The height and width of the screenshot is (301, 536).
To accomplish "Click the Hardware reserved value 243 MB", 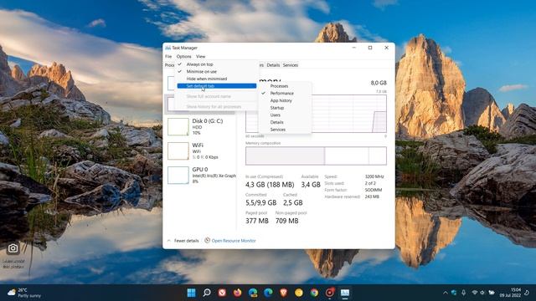I will point(372,196).
